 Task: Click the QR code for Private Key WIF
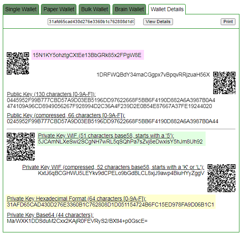21,147
